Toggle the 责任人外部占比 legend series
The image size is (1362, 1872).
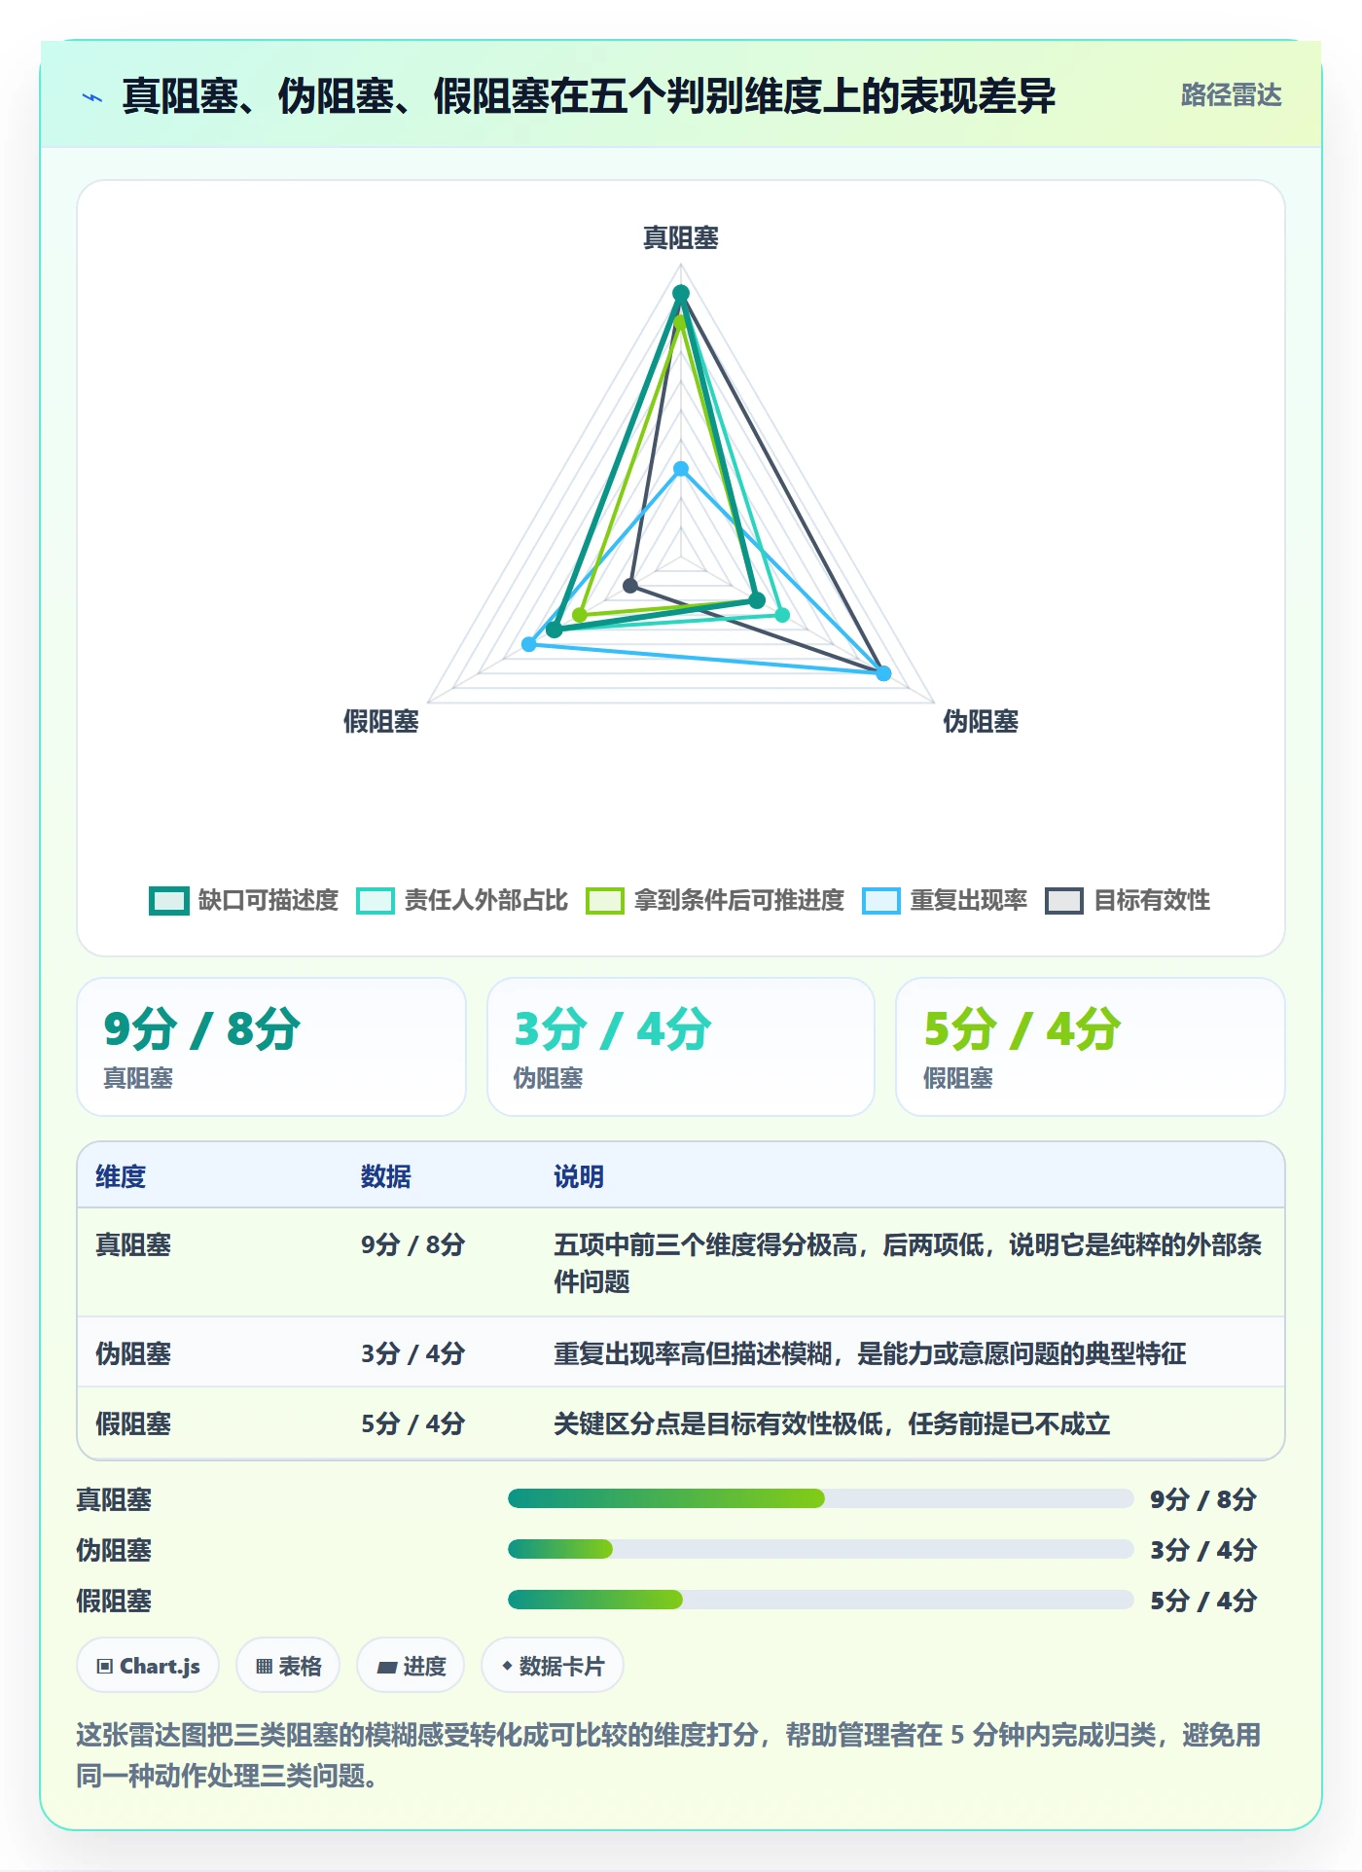pyautogui.click(x=462, y=901)
